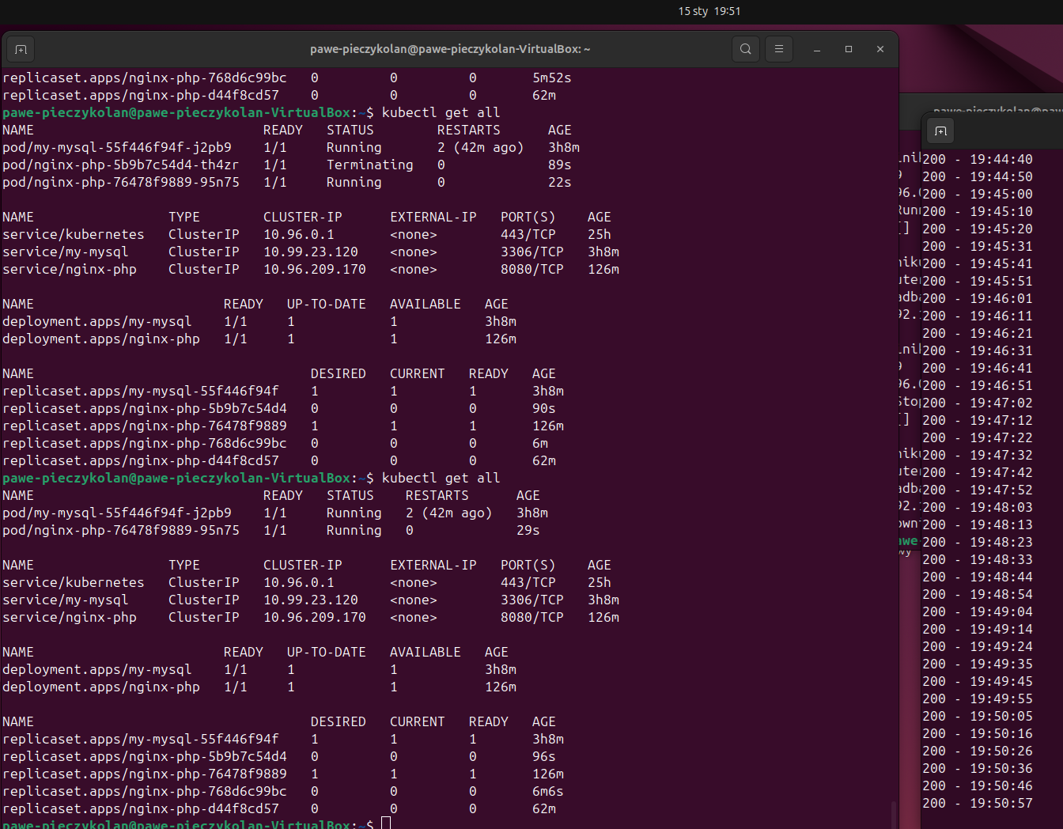Click 19:49:35 log entry in background terminal
1063x829 pixels.
[x=978, y=664]
